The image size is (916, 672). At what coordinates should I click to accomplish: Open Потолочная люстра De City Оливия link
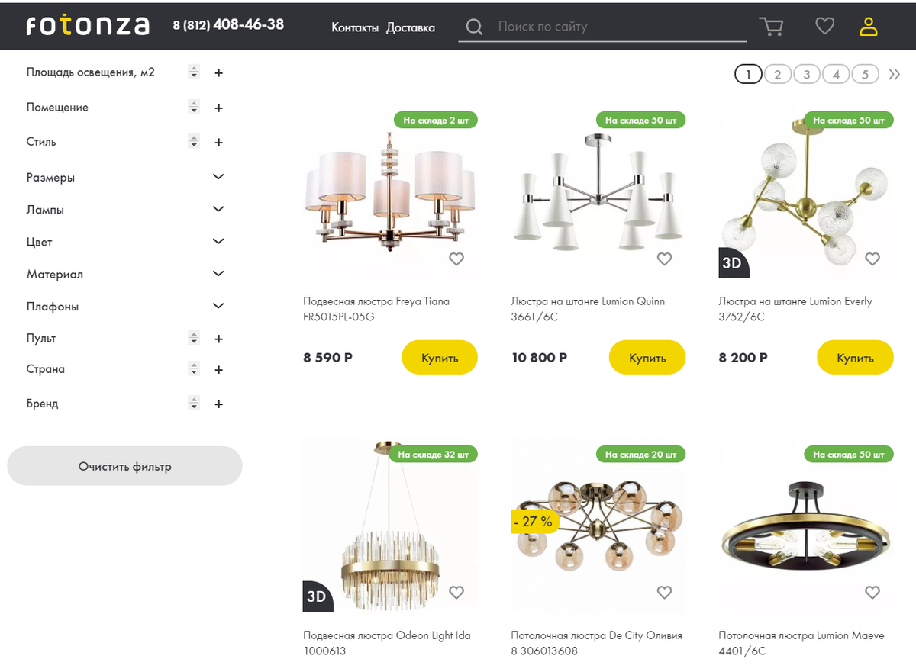click(x=596, y=643)
